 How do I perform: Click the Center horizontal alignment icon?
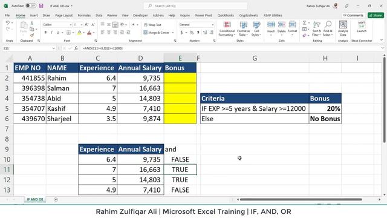point(109,32)
